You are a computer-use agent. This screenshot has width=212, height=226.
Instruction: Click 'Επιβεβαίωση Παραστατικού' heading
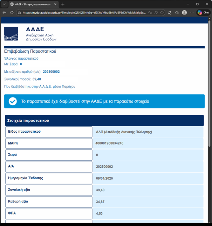pyautogui.click(x=30, y=51)
